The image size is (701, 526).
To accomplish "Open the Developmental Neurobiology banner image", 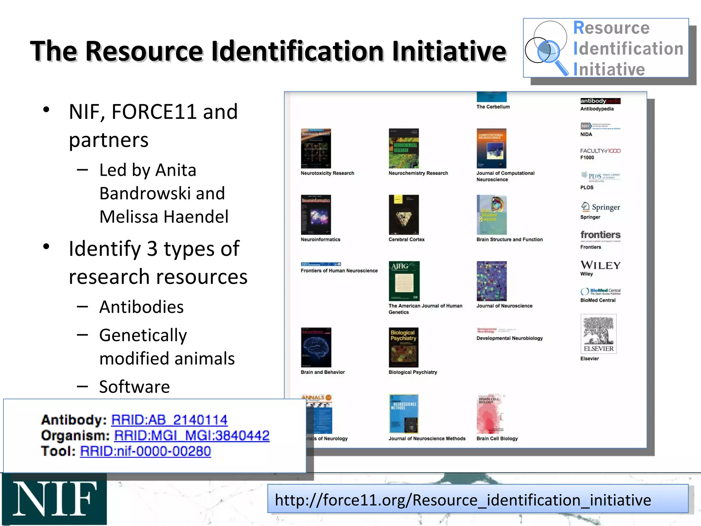I will pyautogui.click(x=496, y=330).
